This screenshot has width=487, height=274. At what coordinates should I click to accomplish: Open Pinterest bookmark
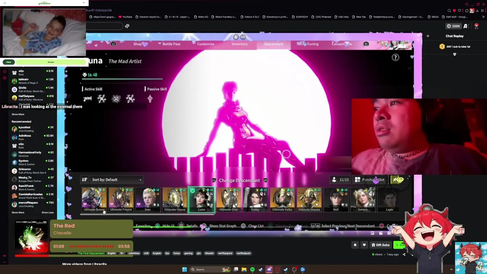click(x=321, y=17)
